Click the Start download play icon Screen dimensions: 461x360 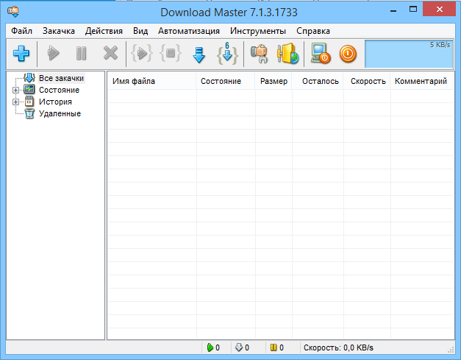pos(53,54)
